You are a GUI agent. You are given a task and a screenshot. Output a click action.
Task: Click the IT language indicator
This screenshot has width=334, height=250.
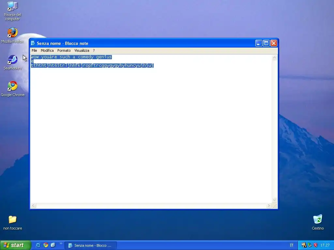coord(292,245)
